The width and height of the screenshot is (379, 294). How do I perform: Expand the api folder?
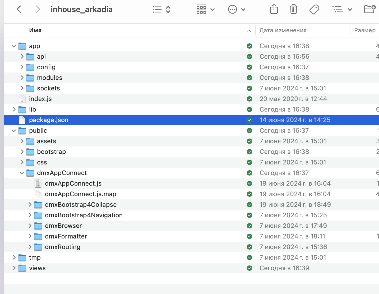[22, 57]
